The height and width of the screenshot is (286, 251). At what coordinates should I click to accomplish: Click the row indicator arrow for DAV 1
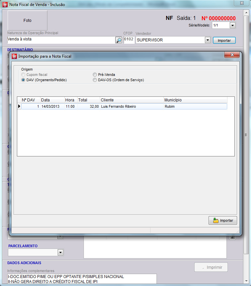point(19,106)
